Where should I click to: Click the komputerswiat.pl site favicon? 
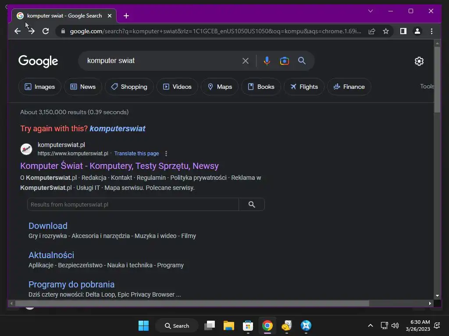click(26, 149)
